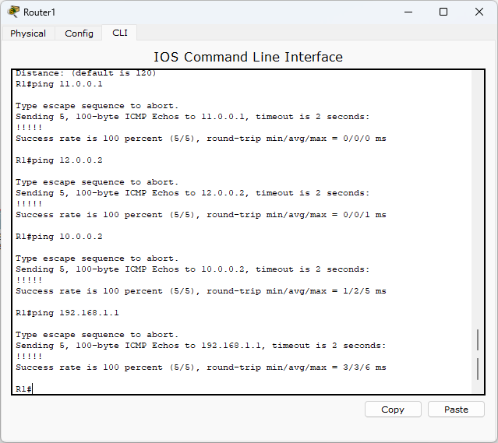Image resolution: width=498 pixels, height=443 pixels.
Task: Click the Copy button
Action: (393, 410)
